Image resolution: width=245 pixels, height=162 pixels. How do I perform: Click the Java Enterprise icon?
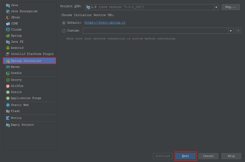[8, 11]
